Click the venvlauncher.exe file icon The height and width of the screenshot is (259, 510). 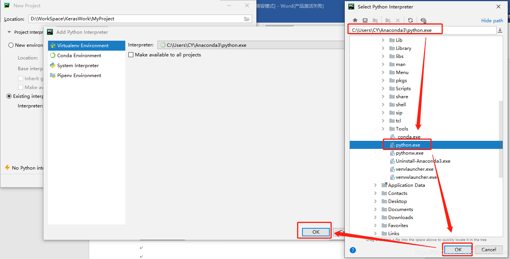click(392, 169)
